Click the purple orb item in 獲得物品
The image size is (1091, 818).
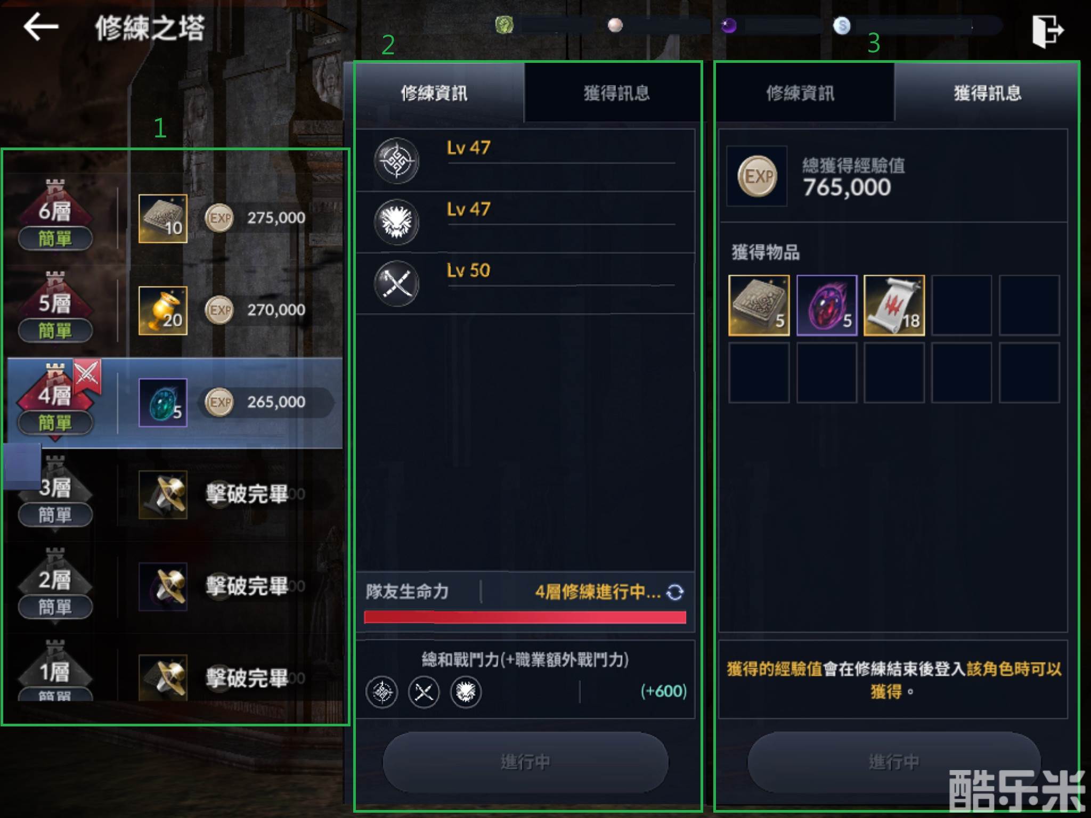(x=827, y=305)
